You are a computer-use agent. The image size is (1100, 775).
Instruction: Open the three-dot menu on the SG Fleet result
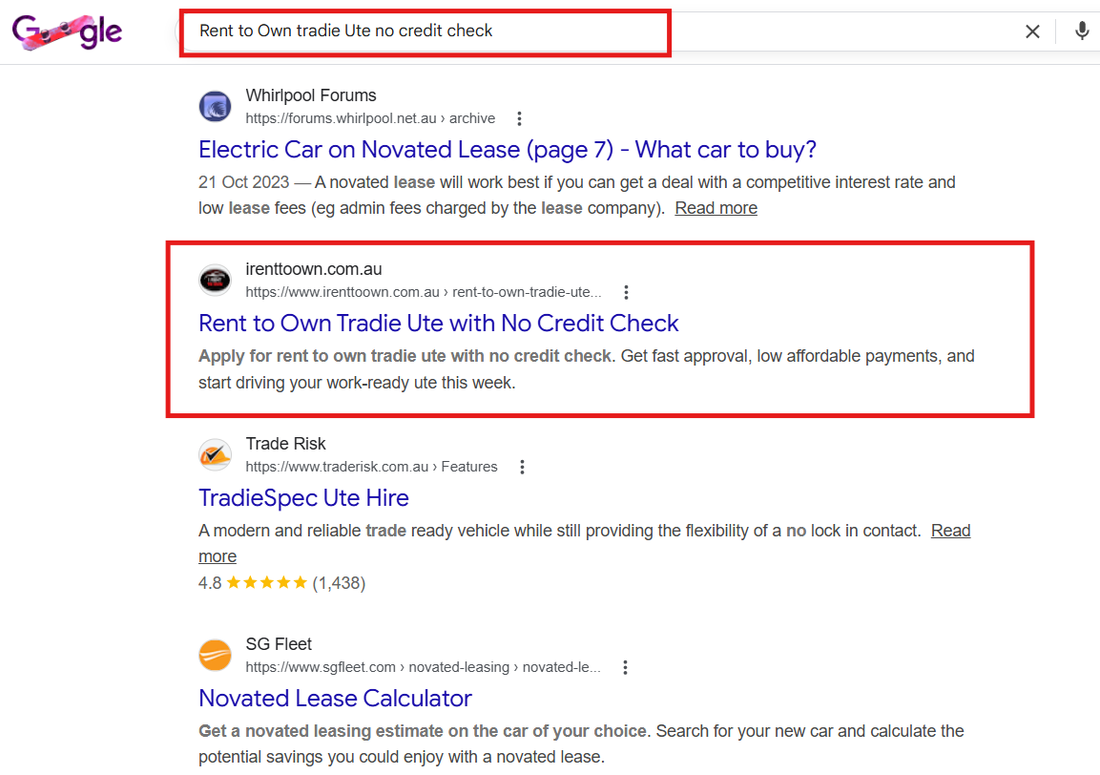point(625,667)
